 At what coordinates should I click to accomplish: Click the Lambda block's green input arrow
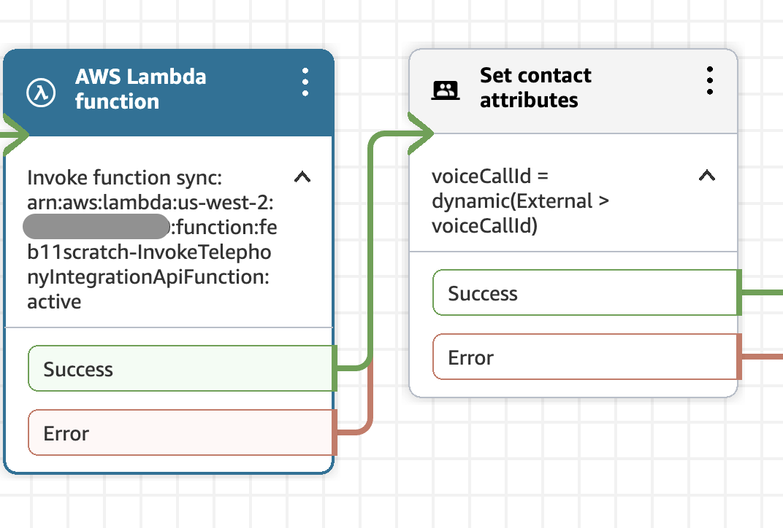(x=15, y=133)
